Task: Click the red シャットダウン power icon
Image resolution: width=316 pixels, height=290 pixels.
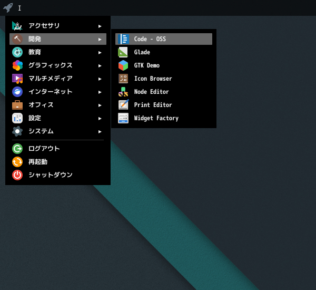Action: [x=17, y=175]
